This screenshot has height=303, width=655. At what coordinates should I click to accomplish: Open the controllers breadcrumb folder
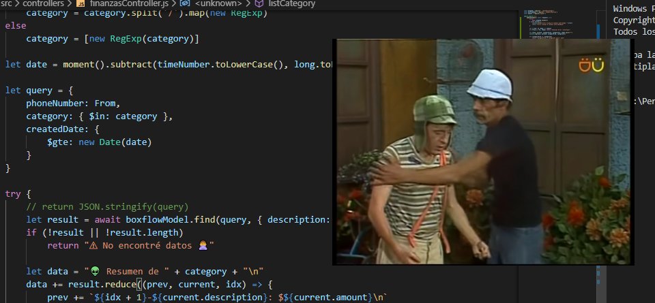(x=43, y=4)
